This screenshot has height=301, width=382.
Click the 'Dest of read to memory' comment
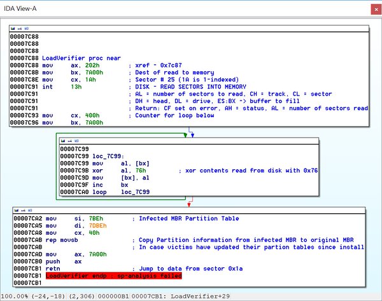(174, 73)
